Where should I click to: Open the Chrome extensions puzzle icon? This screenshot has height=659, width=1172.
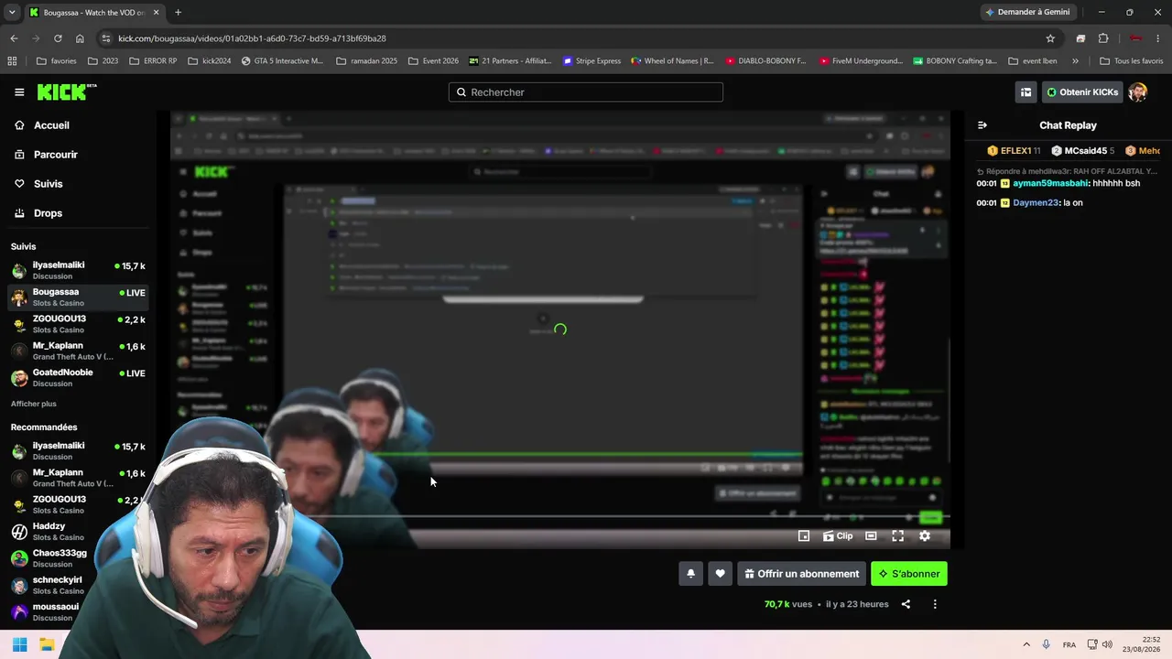(x=1103, y=38)
